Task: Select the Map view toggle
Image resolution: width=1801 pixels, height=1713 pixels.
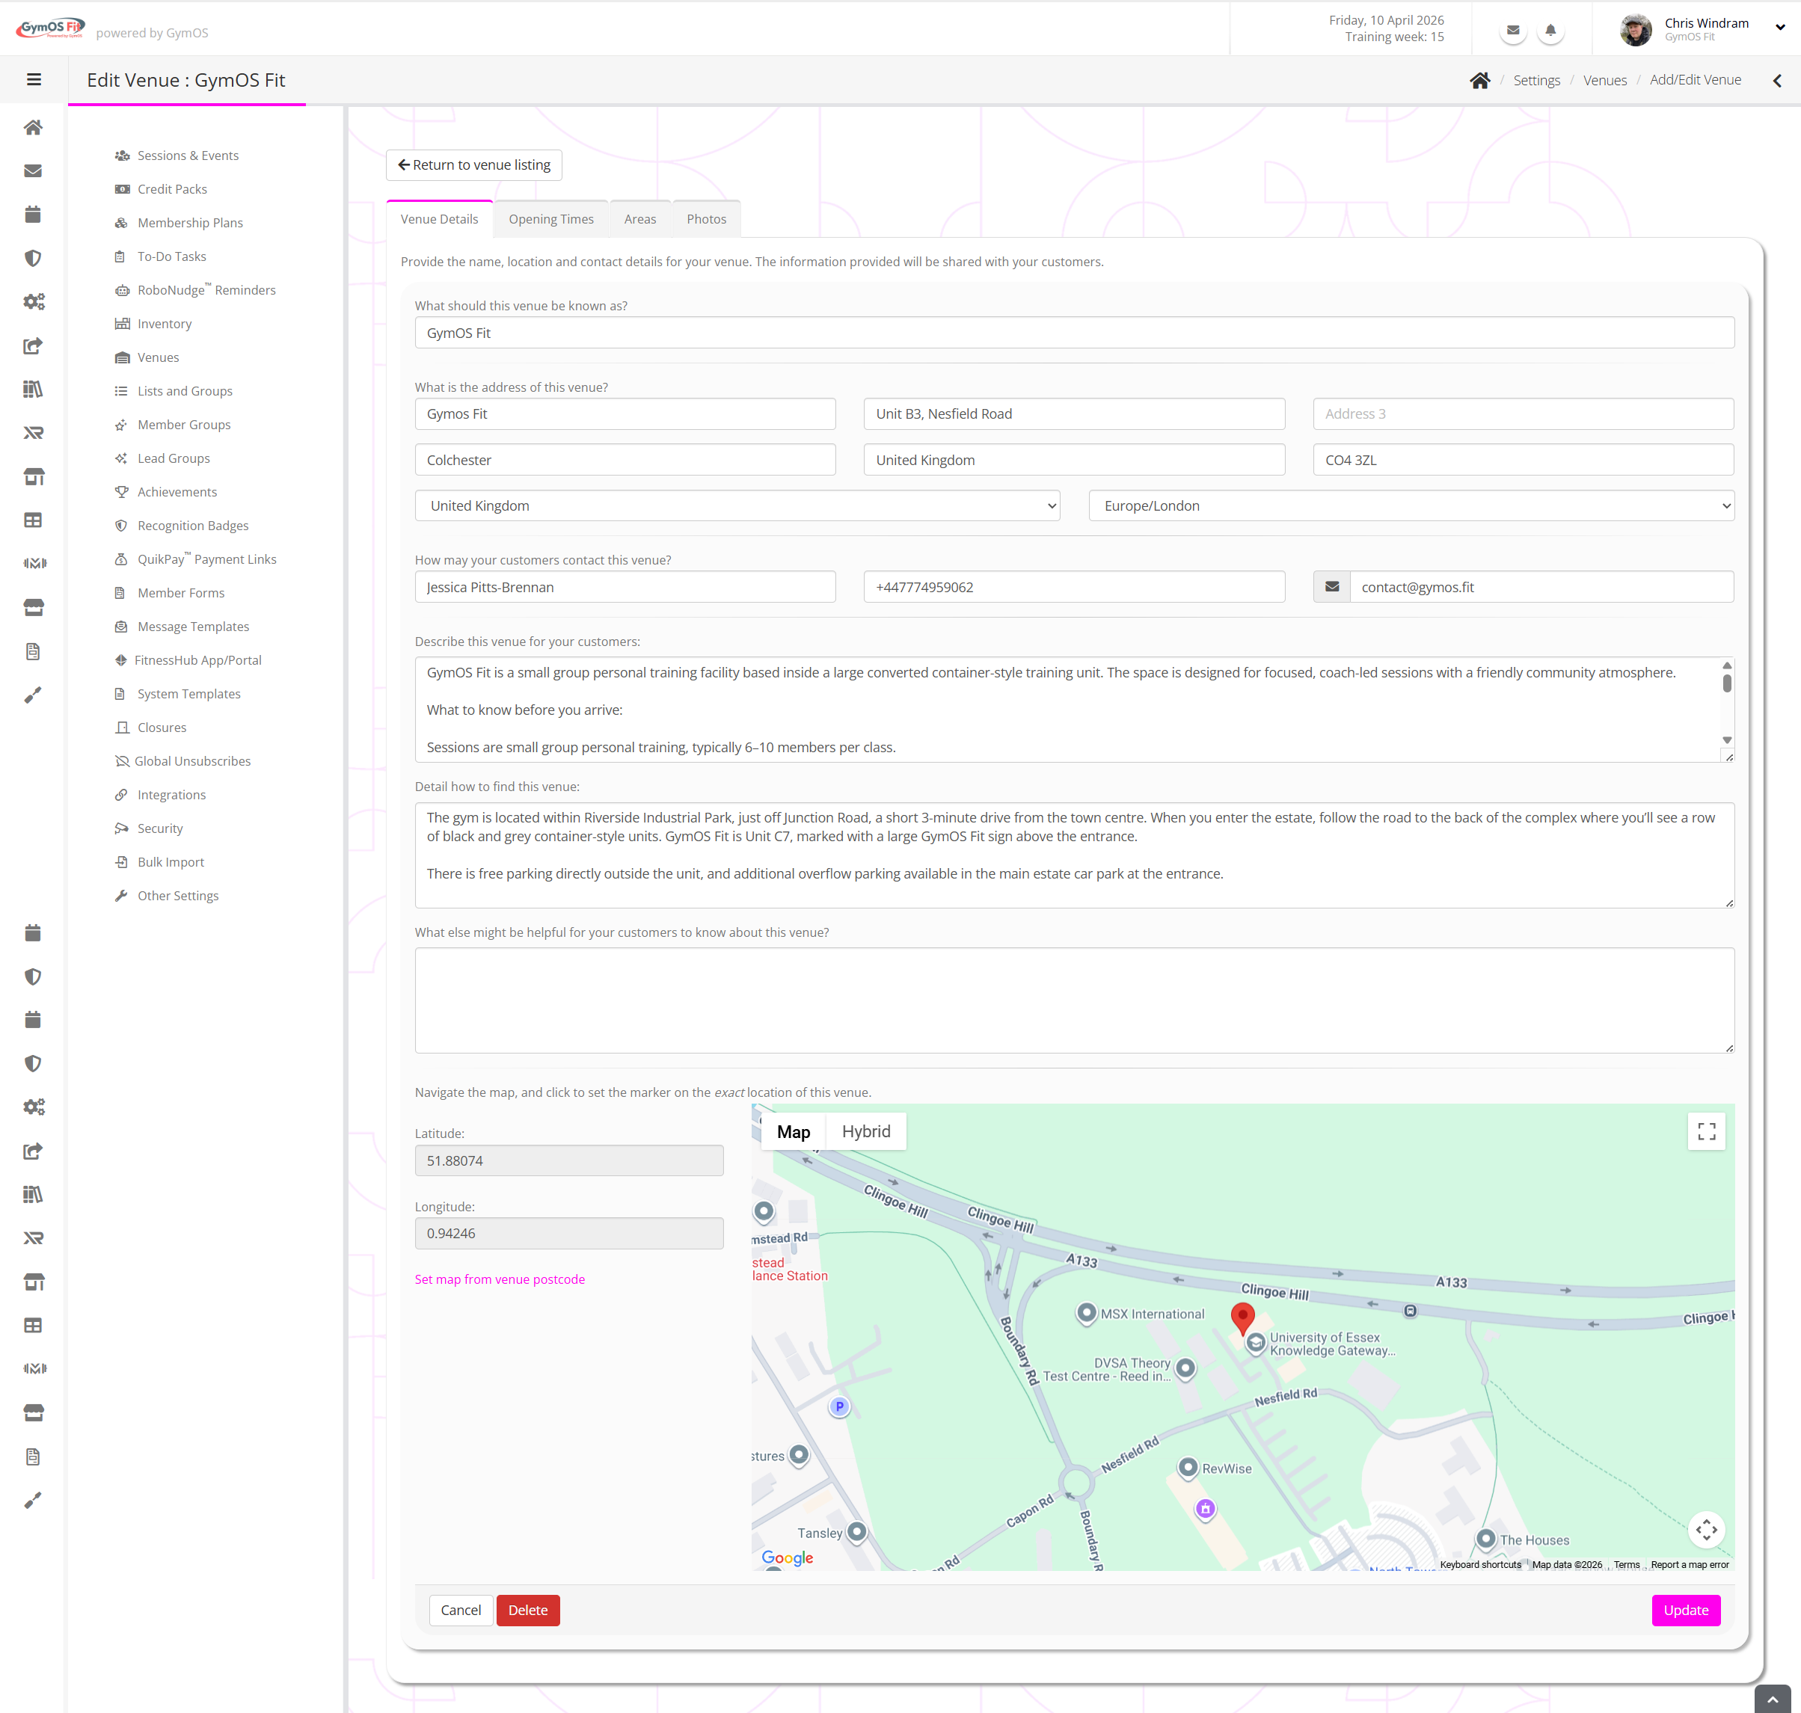Action: point(793,1131)
